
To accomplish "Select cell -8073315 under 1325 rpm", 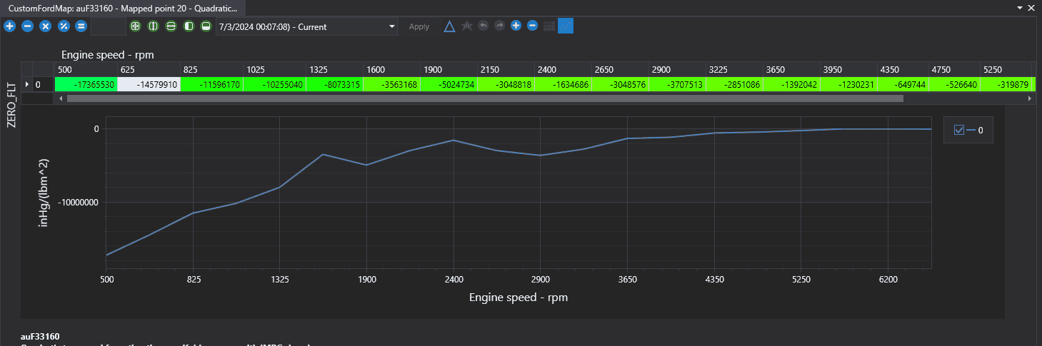I will (334, 84).
